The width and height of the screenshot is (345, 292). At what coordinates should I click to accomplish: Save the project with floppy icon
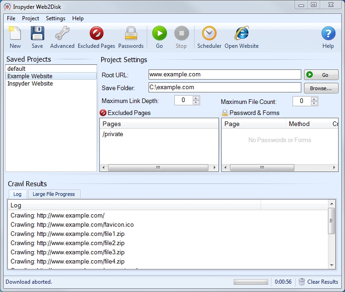(x=37, y=37)
